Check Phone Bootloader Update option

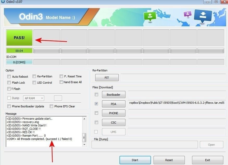click(9, 106)
